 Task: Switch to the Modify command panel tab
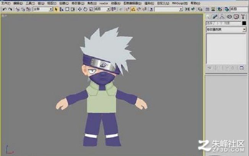[215, 17]
